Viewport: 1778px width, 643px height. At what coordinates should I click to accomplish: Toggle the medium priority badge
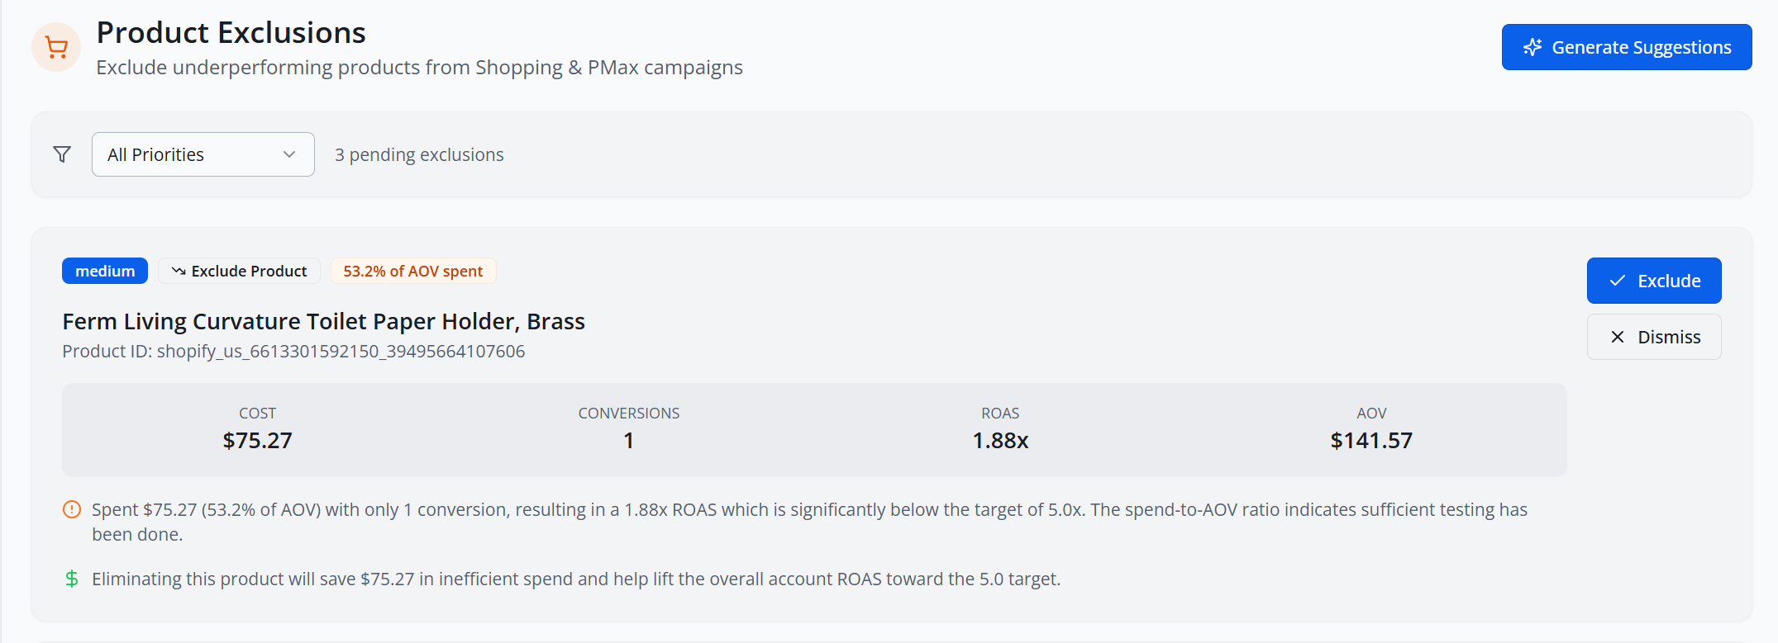[104, 271]
